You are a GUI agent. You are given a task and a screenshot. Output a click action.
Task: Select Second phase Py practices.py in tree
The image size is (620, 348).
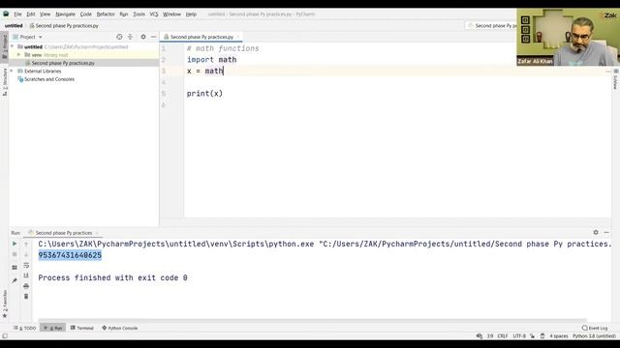(x=62, y=63)
